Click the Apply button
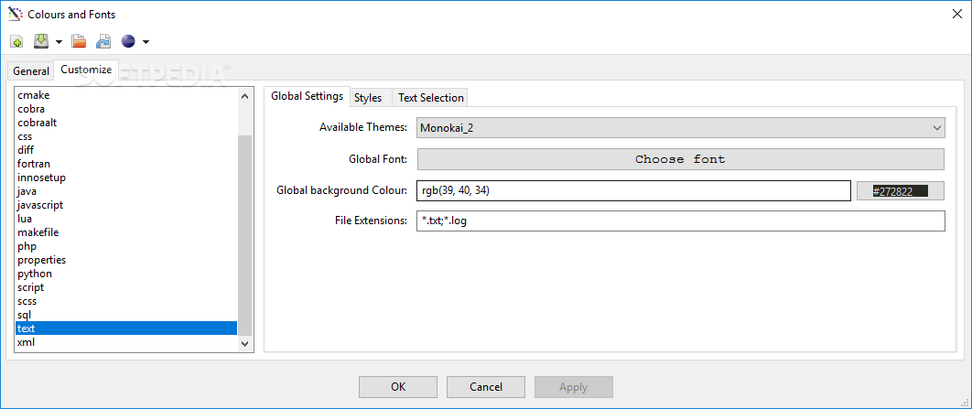The width and height of the screenshot is (972, 409). (573, 387)
